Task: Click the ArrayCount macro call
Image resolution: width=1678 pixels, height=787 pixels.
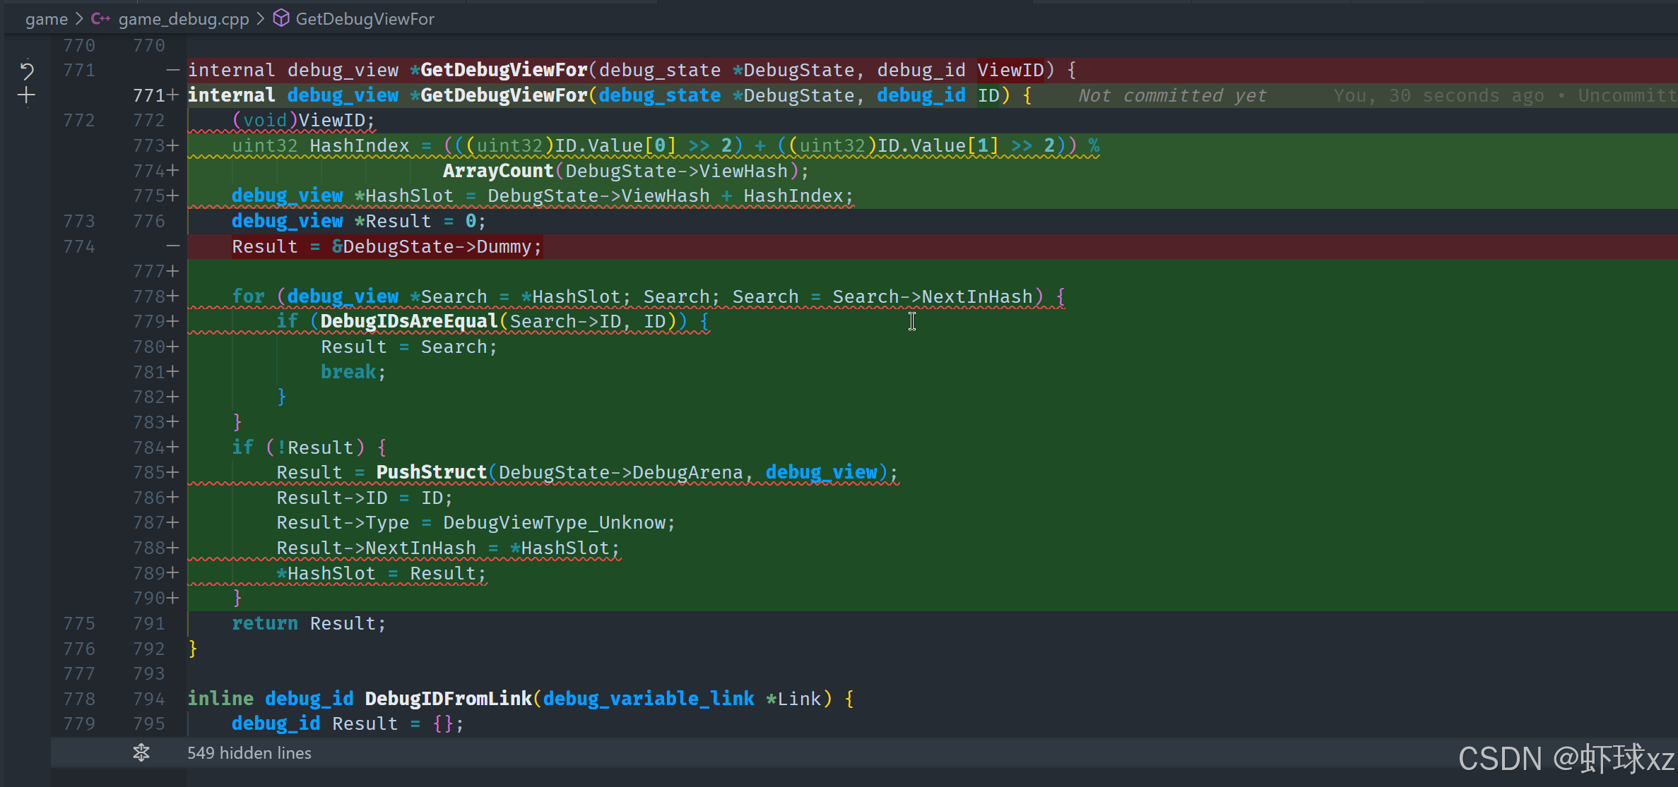Action: (497, 171)
